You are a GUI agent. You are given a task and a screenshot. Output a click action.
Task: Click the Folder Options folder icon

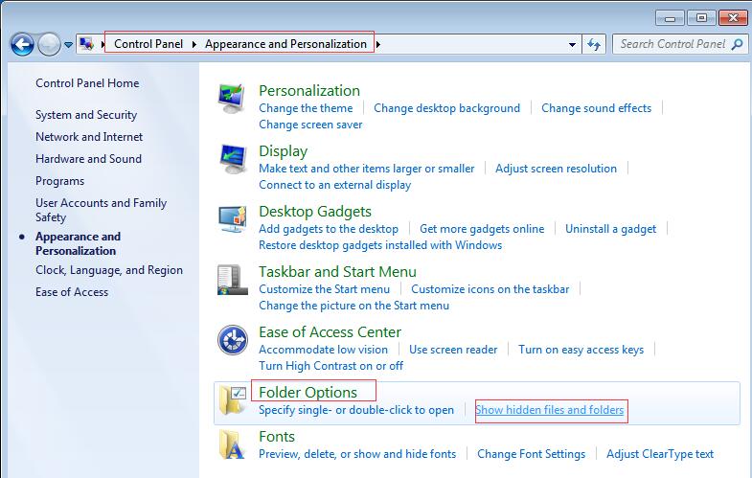[233, 400]
